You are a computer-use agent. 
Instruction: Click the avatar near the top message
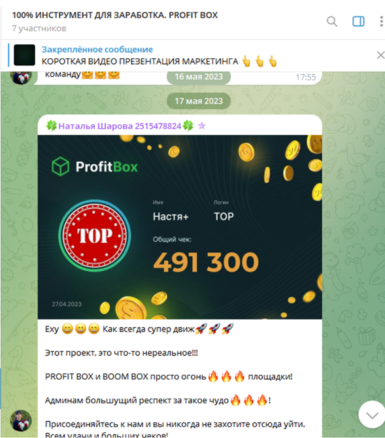point(21,78)
